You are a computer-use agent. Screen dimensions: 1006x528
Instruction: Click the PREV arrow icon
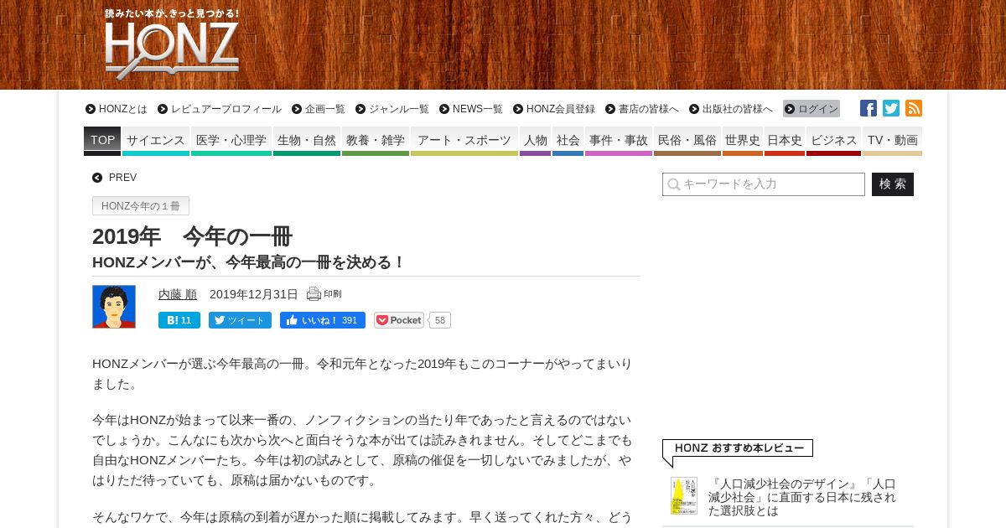(x=97, y=178)
